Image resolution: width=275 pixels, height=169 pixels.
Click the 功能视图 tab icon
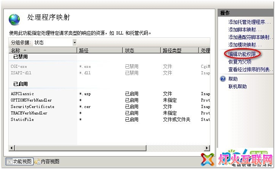(9, 161)
